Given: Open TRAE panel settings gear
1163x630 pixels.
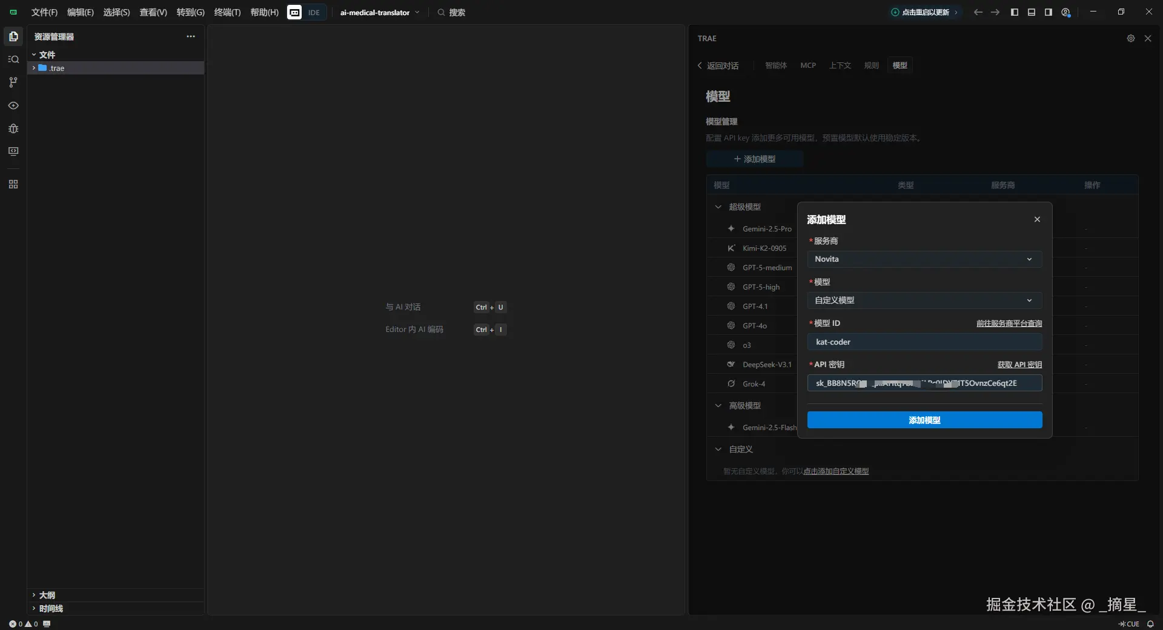Looking at the screenshot, I should [x=1131, y=38].
